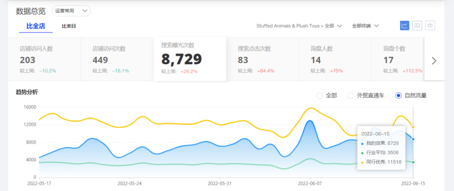The height and width of the screenshot is (191, 454).
Task: Switch to line chart view icon
Action: 404,26
